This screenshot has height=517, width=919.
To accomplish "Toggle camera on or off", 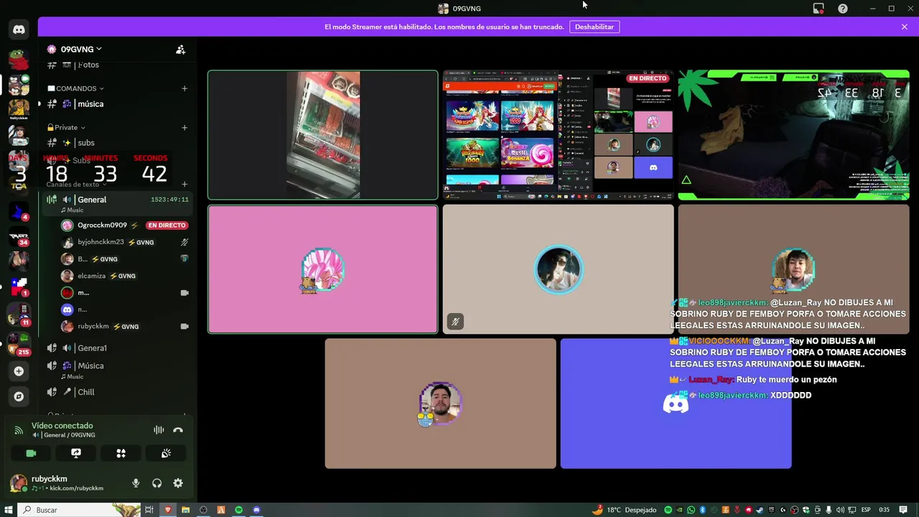I will click(x=31, y=453).
